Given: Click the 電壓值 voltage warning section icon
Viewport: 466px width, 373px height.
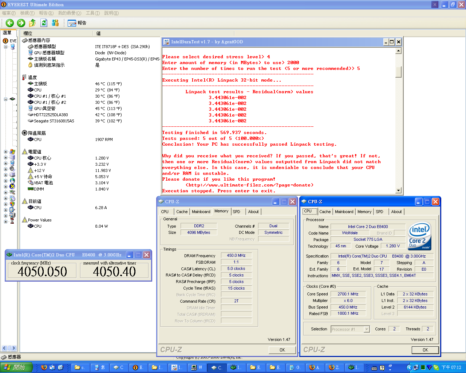Looking at the screenshot, I should pyautogui.click(x=24, y=152).
